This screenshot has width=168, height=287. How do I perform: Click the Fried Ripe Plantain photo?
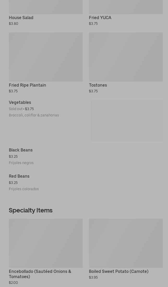[46, 57]
